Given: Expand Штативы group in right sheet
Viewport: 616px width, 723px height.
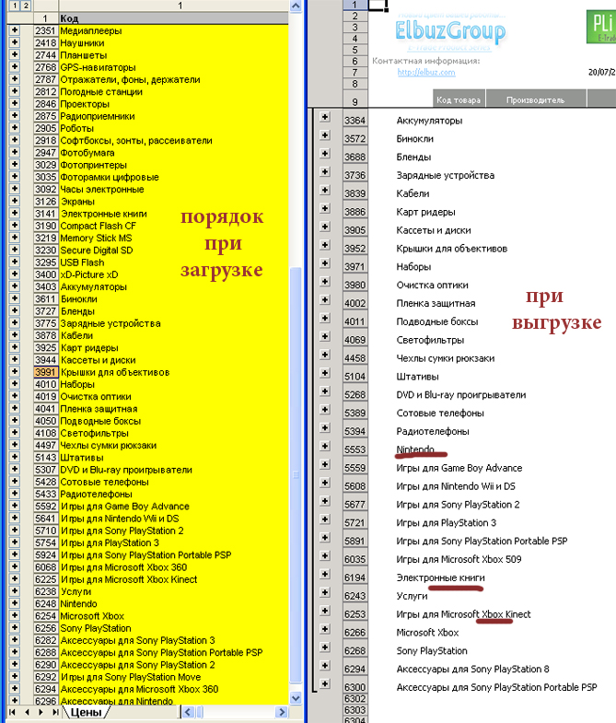Looking at the screenshot, I should tap(325, 373).
